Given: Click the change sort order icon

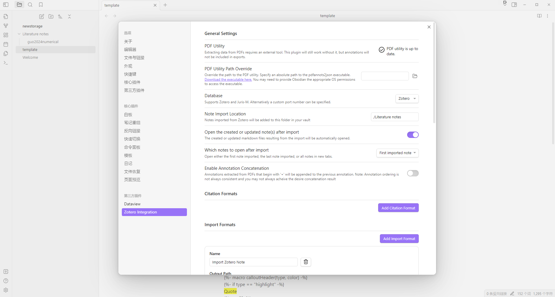Looking at the screenshot, I should tap(60, 16).
